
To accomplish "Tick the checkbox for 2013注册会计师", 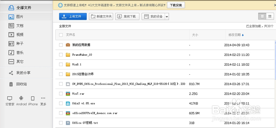I will coord(61,74).
